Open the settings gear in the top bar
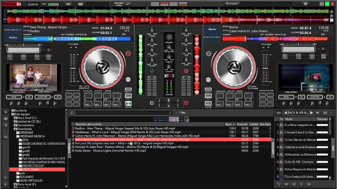This screenshot has width=337, height=189. 305,4
